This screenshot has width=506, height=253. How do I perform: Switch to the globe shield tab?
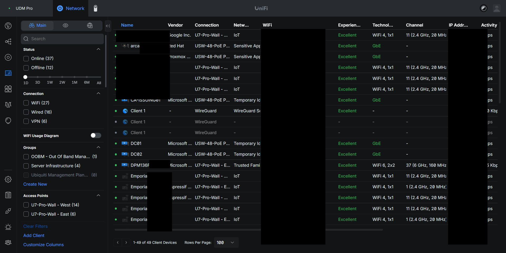[x=90, y=26]
